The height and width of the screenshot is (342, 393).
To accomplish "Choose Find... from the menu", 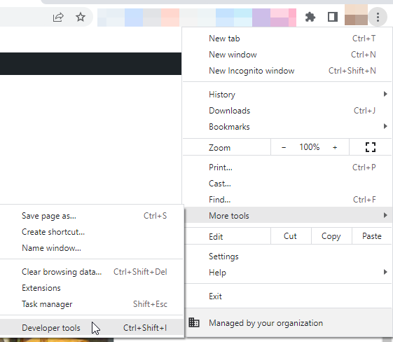I will [x=287, y=200].
